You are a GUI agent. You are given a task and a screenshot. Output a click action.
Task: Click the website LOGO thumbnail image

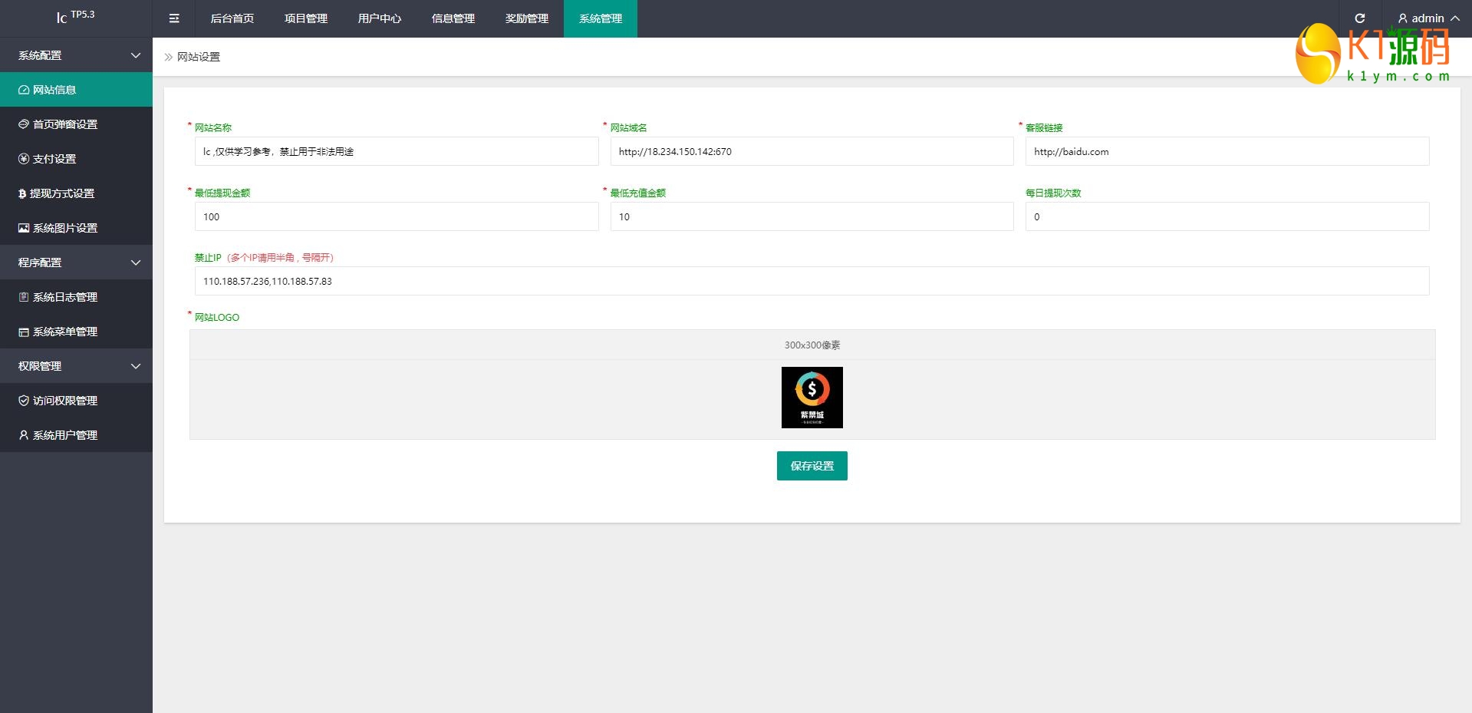pyautogui.click(x=812, y=398)
